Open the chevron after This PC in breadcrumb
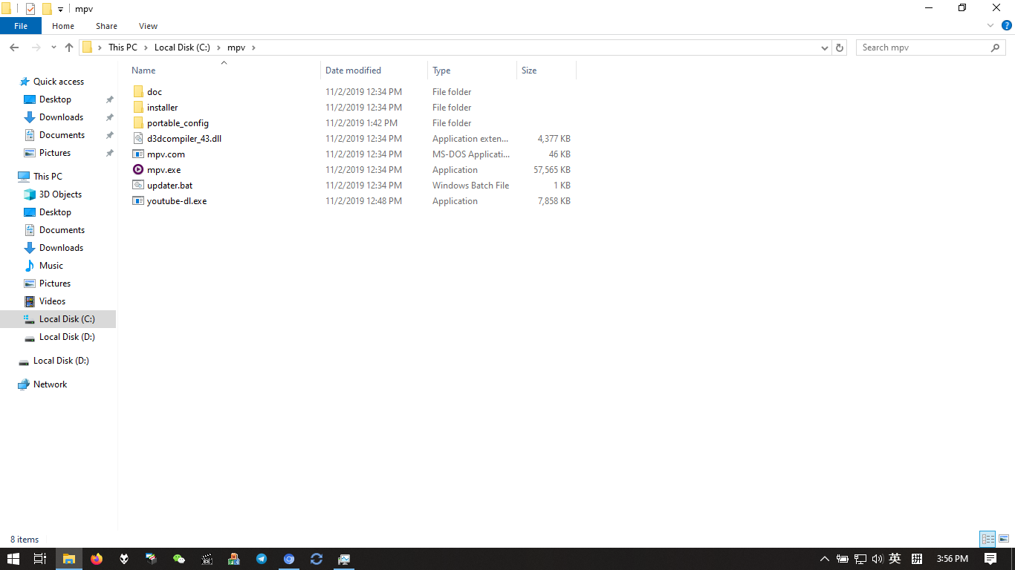Image resolution: width=1015 pixels, height=570 pixels. (146, 47)
